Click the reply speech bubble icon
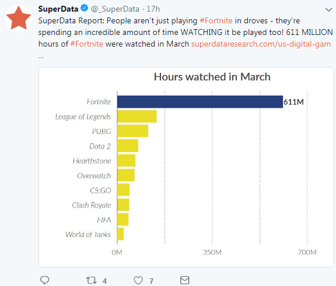 point(44,280)
